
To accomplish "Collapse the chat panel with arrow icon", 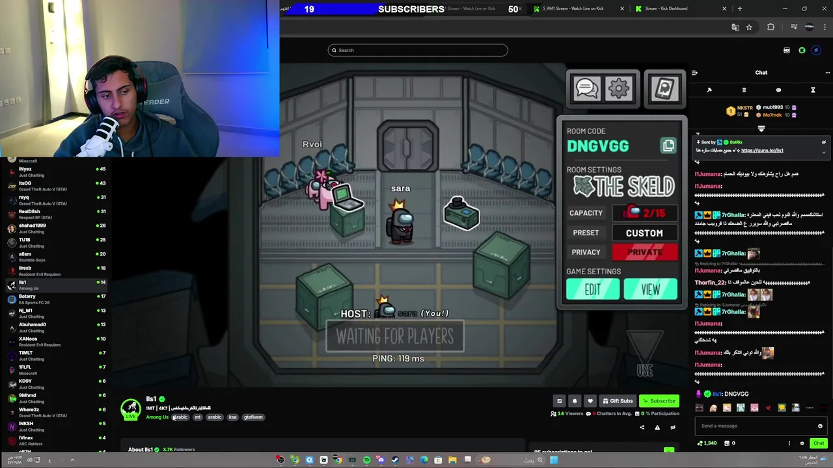I will click(694, 73).
